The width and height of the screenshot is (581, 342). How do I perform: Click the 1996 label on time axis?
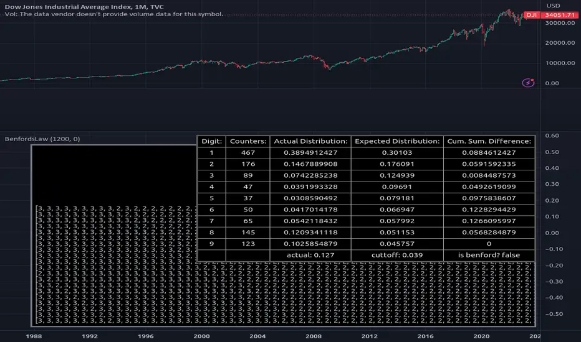coord(146,336)
